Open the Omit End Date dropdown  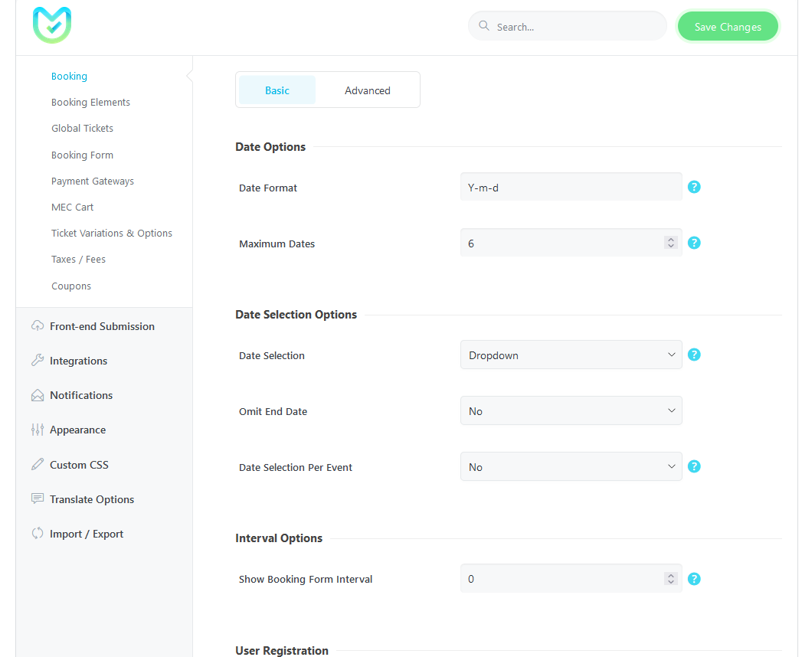click(x=571, y=410)
